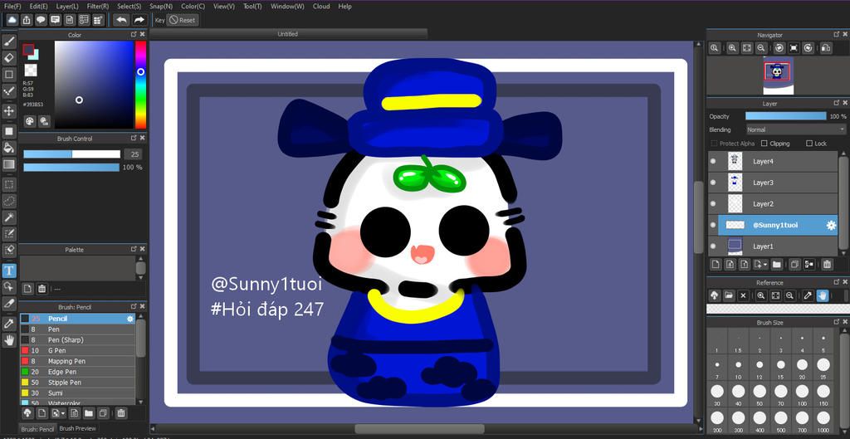Click the Navigator preview thumbnail
This screenshot has width=850, height=439.
pyautogui.click(x=778, y=76)
